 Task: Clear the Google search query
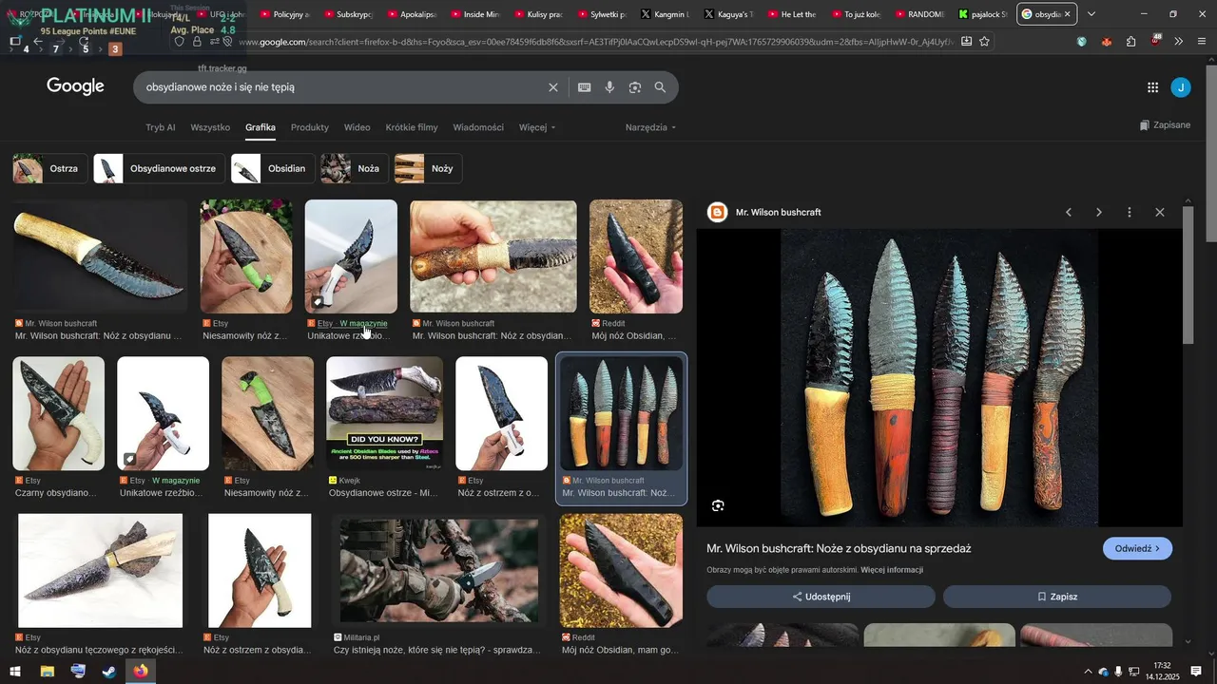(x=553, y=87)
